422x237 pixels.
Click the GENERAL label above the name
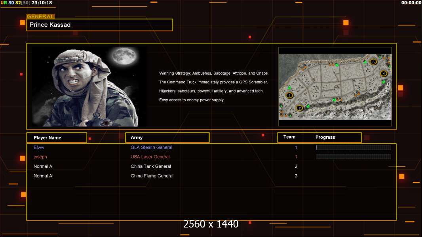point(41,16)
